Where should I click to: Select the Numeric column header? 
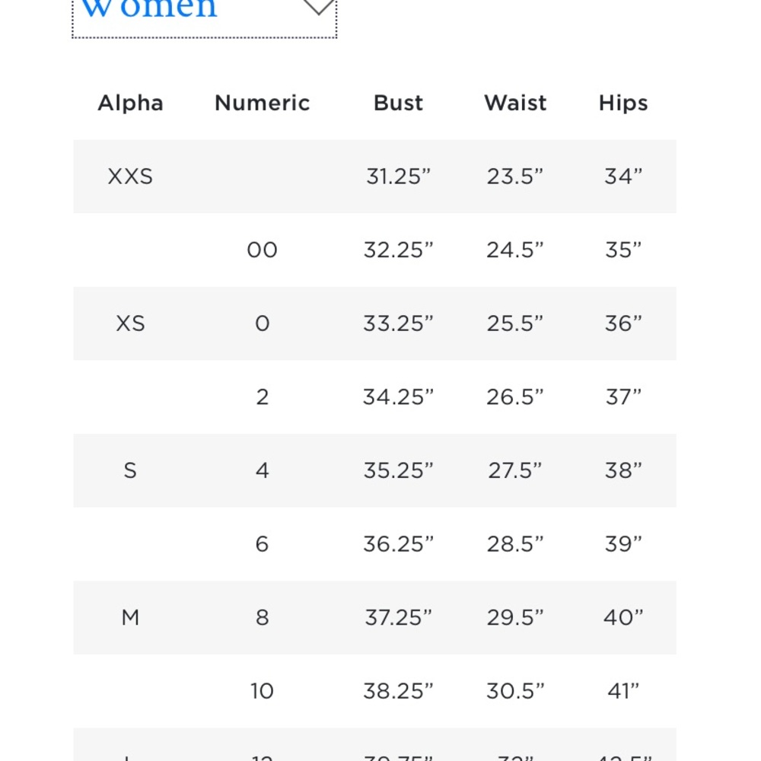coord(262,103)
